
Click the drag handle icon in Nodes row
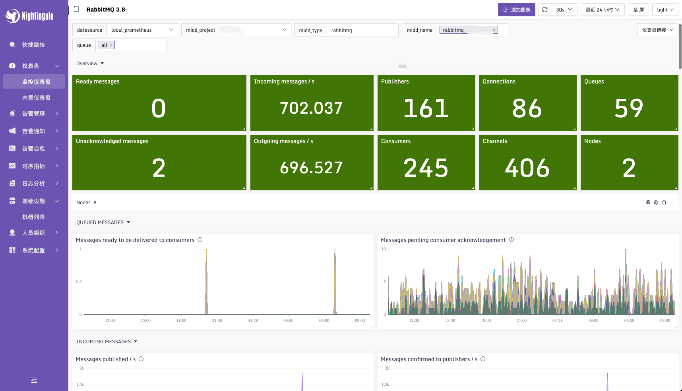pos(672,202)
